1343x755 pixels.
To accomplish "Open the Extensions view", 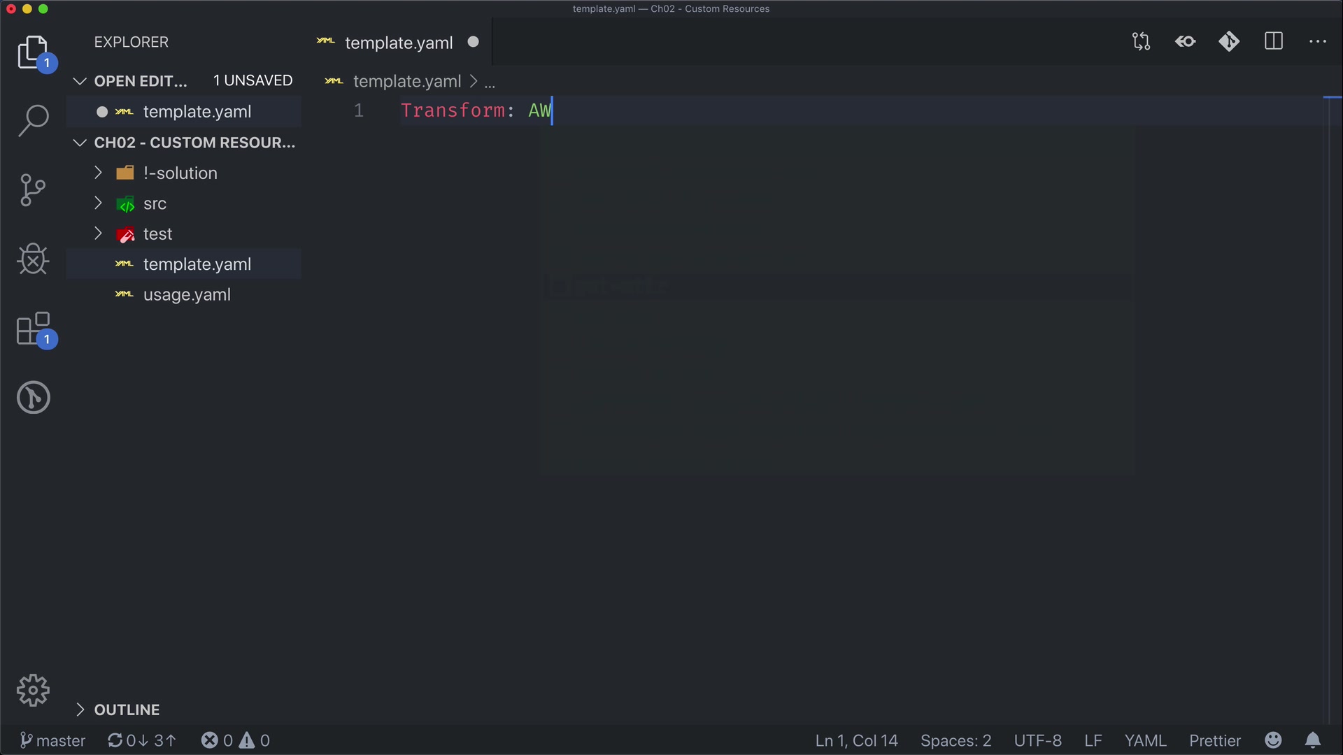I will tap(33, 329).
